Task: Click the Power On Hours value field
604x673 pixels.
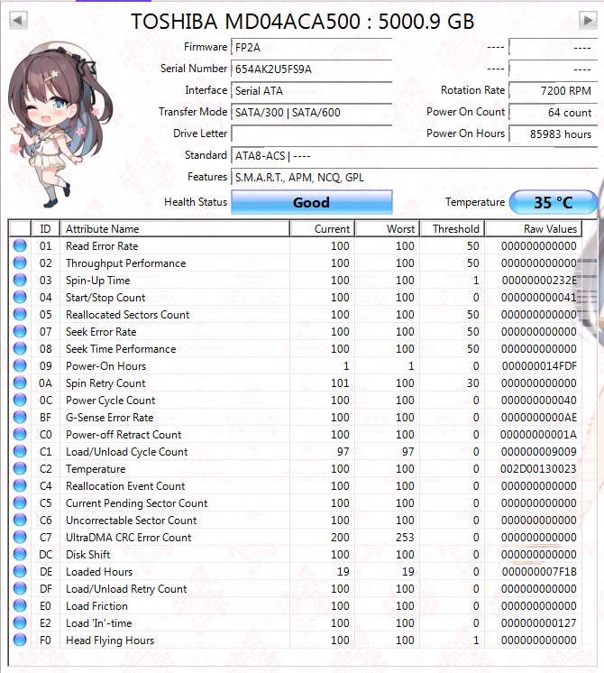Action: [x=554, y=134]
